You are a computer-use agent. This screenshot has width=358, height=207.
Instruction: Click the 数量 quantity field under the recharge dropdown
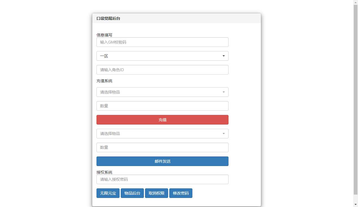[162, 106]
